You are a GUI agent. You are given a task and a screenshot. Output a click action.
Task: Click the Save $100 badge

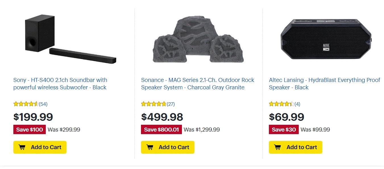pos(29,130)
